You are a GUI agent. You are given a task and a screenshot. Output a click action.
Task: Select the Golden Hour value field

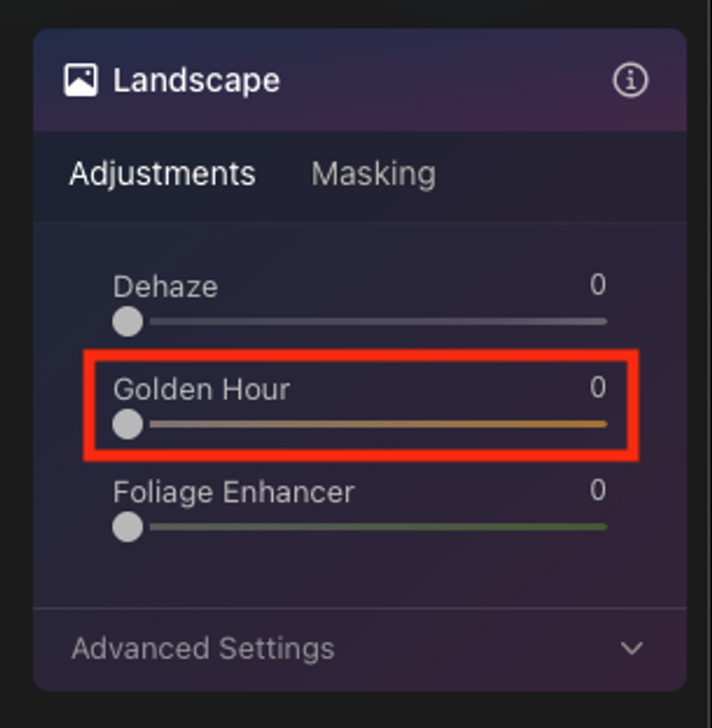[598, 386]
